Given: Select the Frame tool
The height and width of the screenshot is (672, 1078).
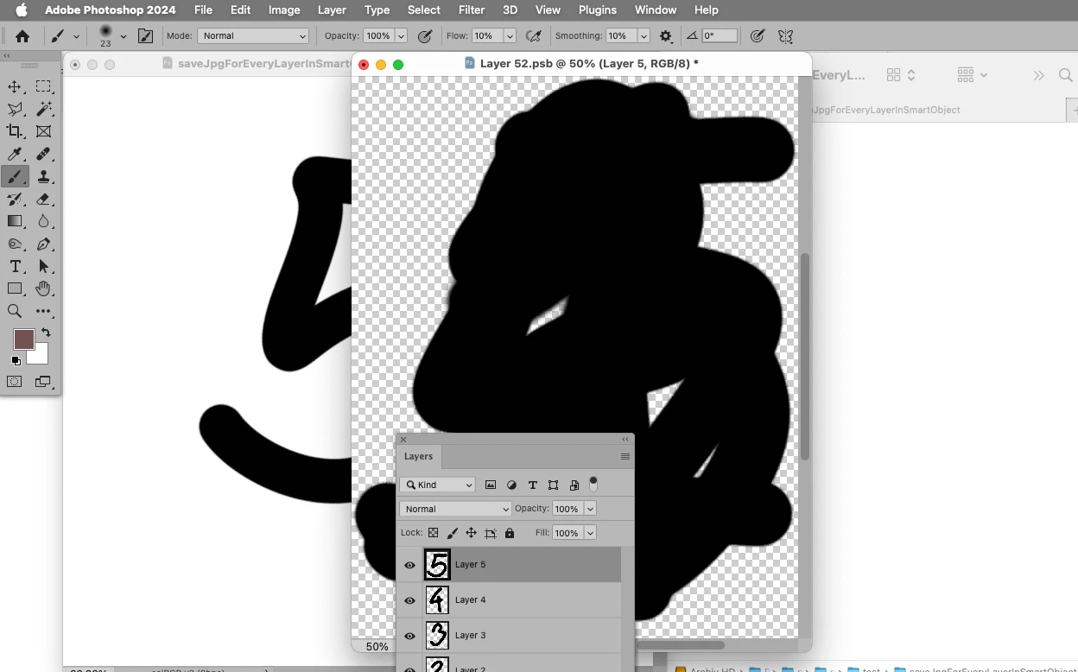Looking at the screenshot, I should (43, 131).
